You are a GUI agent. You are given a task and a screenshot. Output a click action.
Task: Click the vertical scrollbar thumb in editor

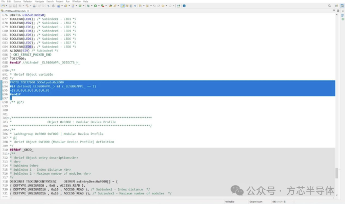pos(337,173)
